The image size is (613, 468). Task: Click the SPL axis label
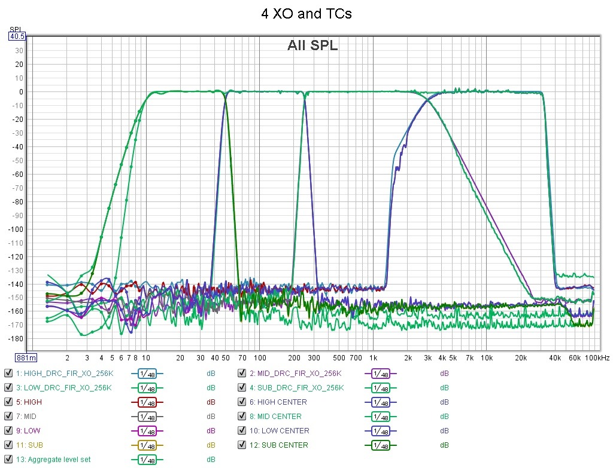[16, 30]
